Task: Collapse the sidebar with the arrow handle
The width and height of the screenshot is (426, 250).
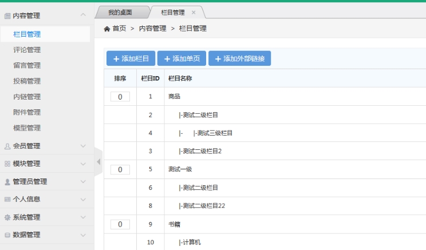Action: click(97, 162)
